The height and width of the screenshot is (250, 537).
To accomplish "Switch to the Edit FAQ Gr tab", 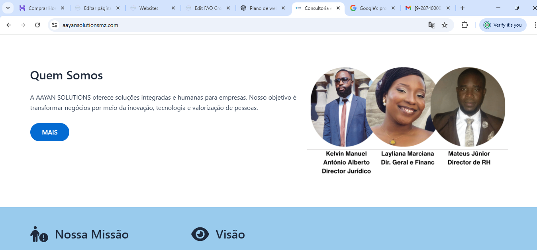I will (208, 8).
